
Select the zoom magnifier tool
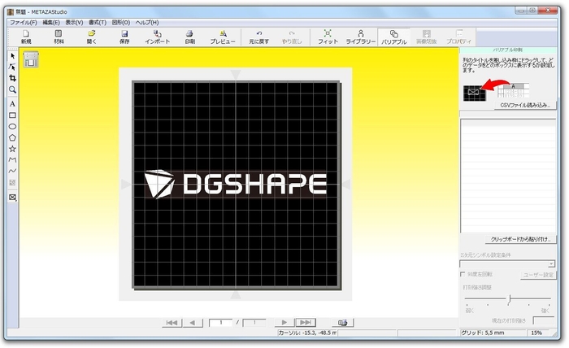[12, 89]
